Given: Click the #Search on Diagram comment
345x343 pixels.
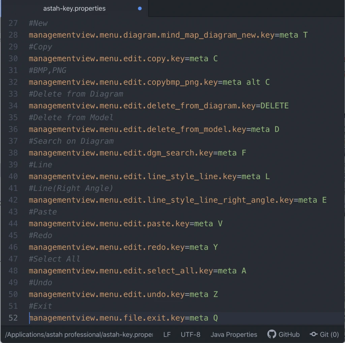Looking at the screenshot, I should [71, 141].
